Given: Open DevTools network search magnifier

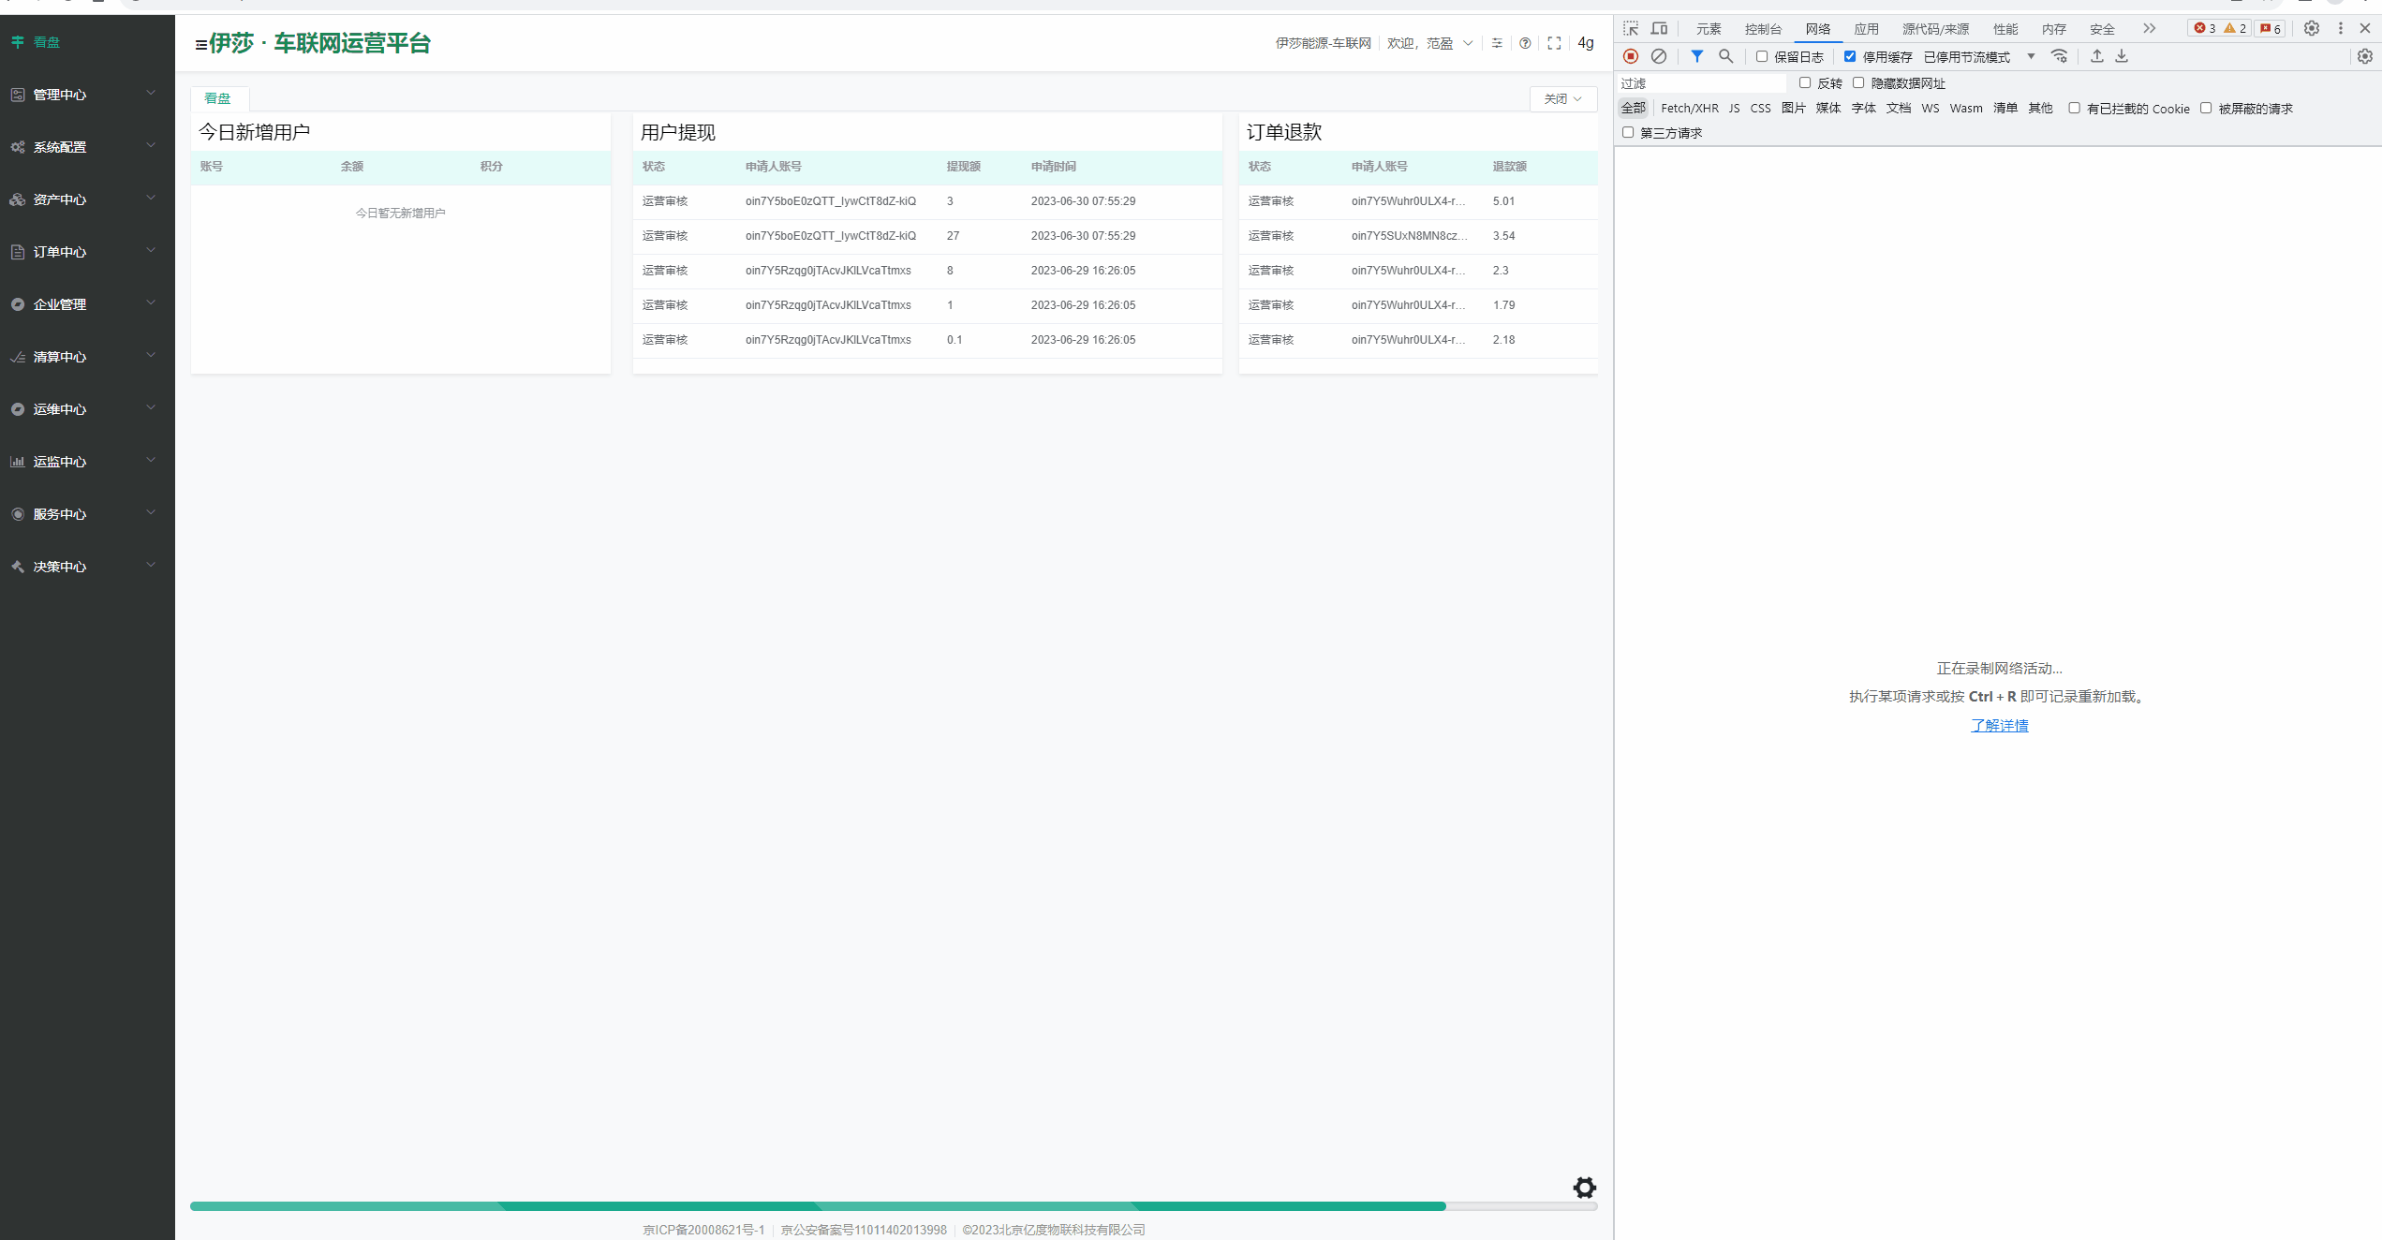Looking at the screenshot, I should point(1725,56).
